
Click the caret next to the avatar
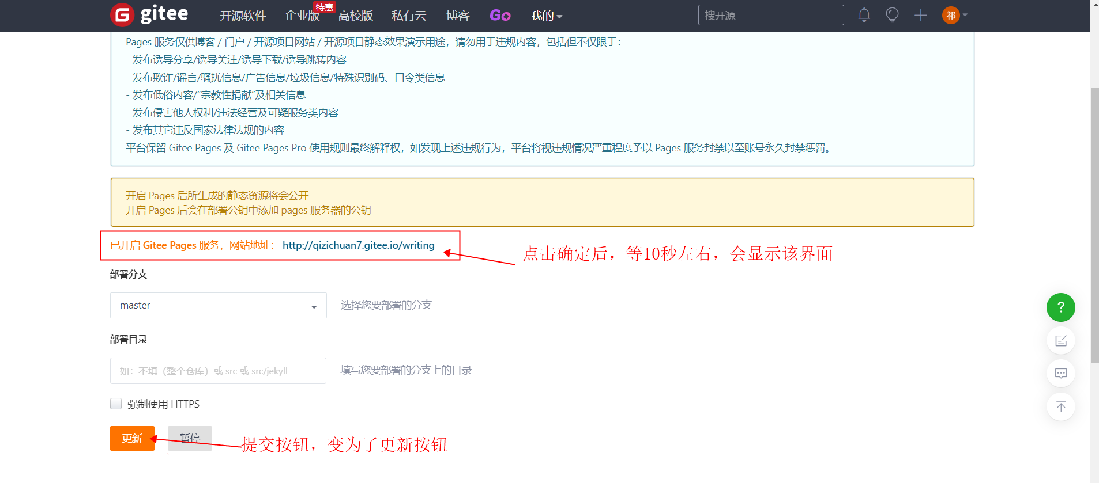pyautogui.click(x=965, y=15)
